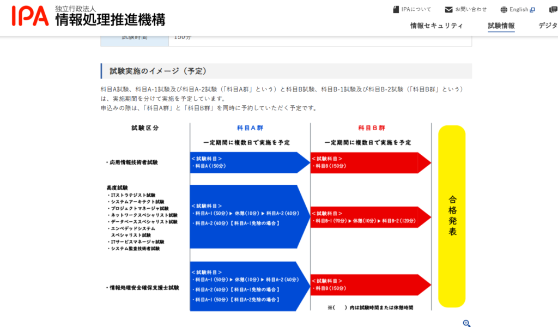Image resolution: width=558 pixels, height=327 pixels.
Task: Click the yellow 合格発表 box
Action: 452,216
